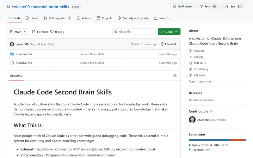View the 1 Branch link
253x158 pixels.
(40, 32)
